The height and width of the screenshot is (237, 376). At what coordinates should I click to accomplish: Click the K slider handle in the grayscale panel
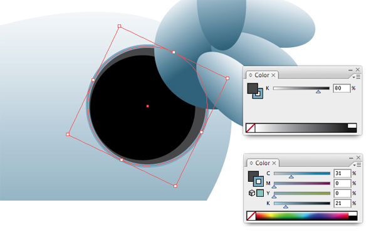(x=318, y=92)
